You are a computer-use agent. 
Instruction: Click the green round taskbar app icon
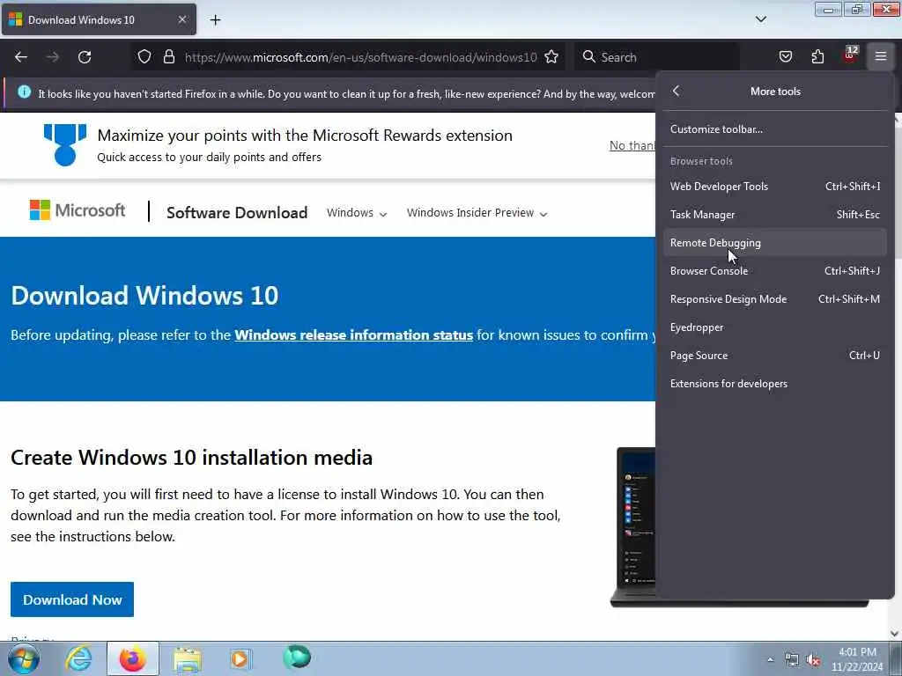pos(297,657)
